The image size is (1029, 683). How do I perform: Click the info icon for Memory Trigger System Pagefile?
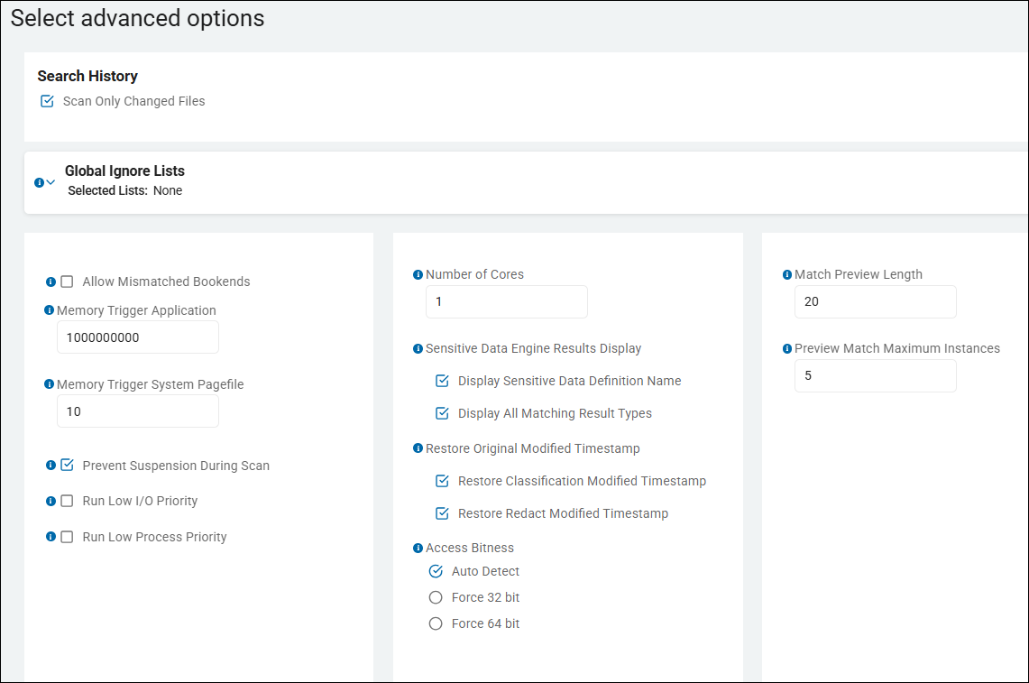point(48,383)
